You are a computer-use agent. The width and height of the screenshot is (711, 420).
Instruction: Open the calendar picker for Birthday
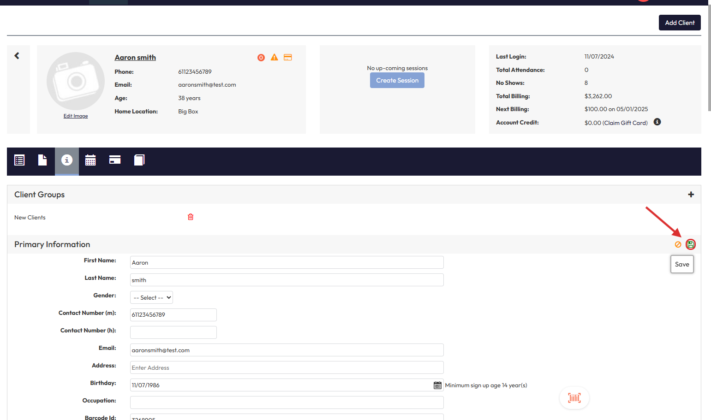click(437, 385)
